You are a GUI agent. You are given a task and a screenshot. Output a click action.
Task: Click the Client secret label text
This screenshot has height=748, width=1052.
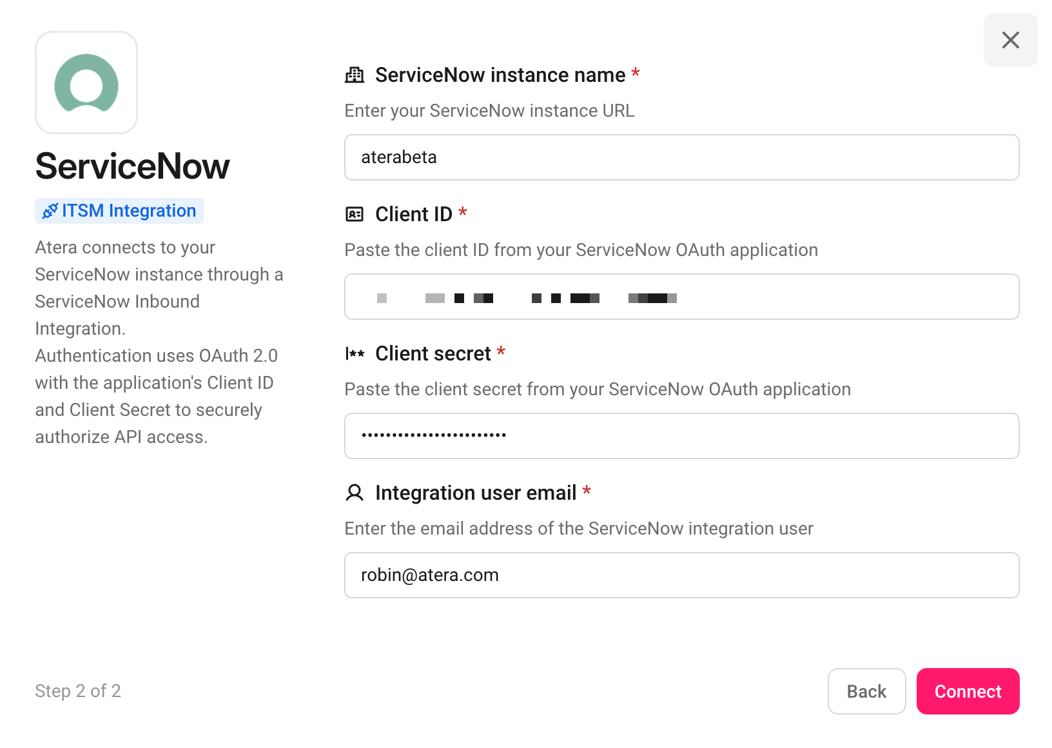click(433, 353)
